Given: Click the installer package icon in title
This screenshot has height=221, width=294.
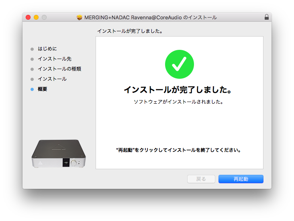Looking at the screenshot, I should pyautogui.click(x=80, y=17).
